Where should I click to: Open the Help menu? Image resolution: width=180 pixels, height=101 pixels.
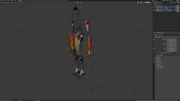tap(15, 1)
